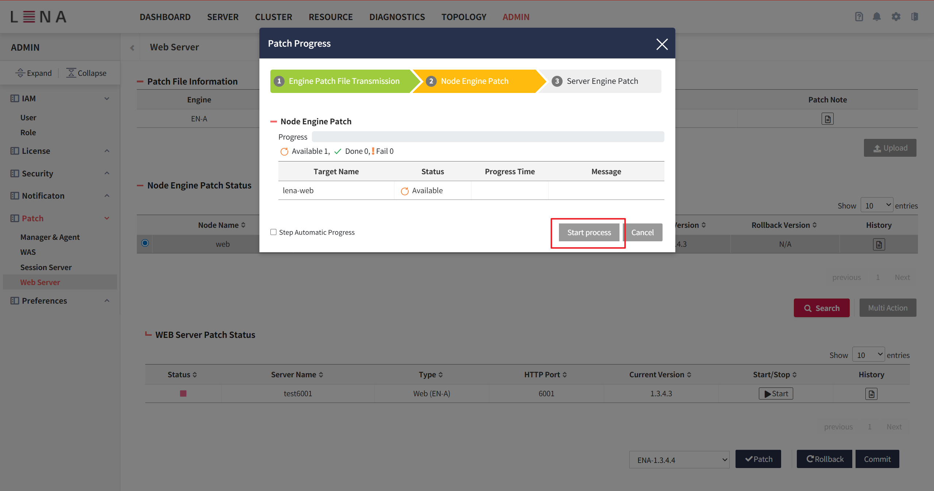Sort by Rollback Version column arrows

coord(814,225)
